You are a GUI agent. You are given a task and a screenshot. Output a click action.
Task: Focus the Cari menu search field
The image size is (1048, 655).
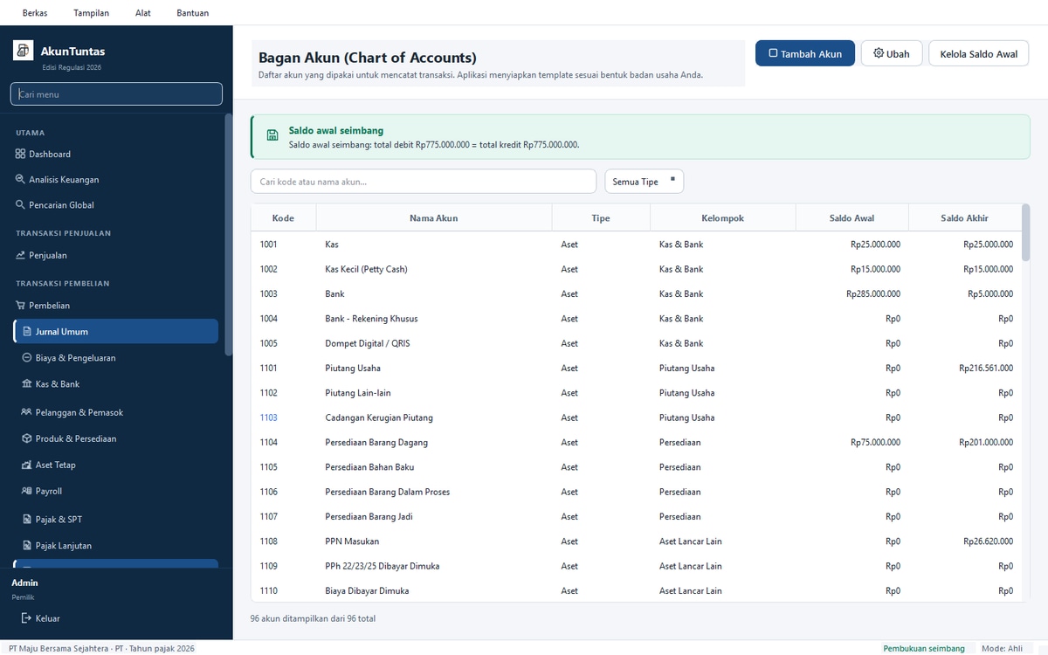(x=116, y=93)
